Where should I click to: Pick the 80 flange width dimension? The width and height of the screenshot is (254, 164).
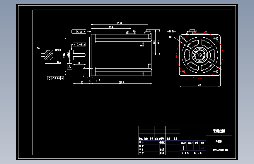tap(200, 85)
